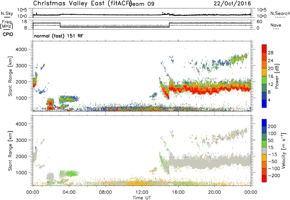Viewport: 290px width, 200px height.
Task: Click the 'N.Search' legend label
Action: click(x=280, y=13)
